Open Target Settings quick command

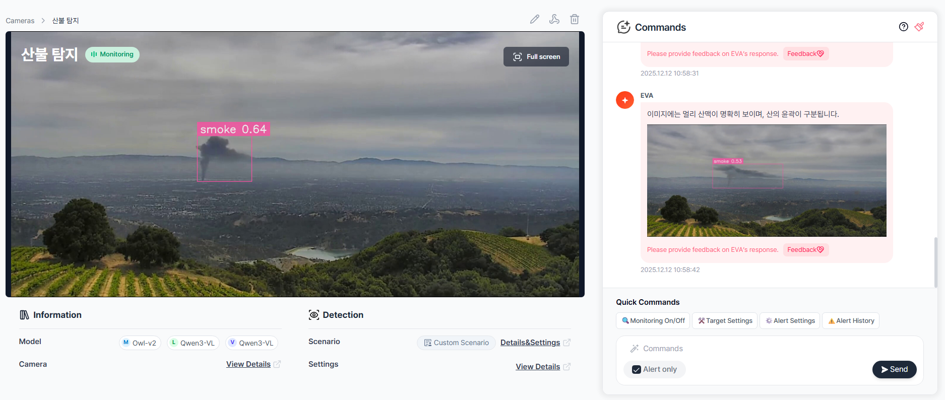point(725,321)
